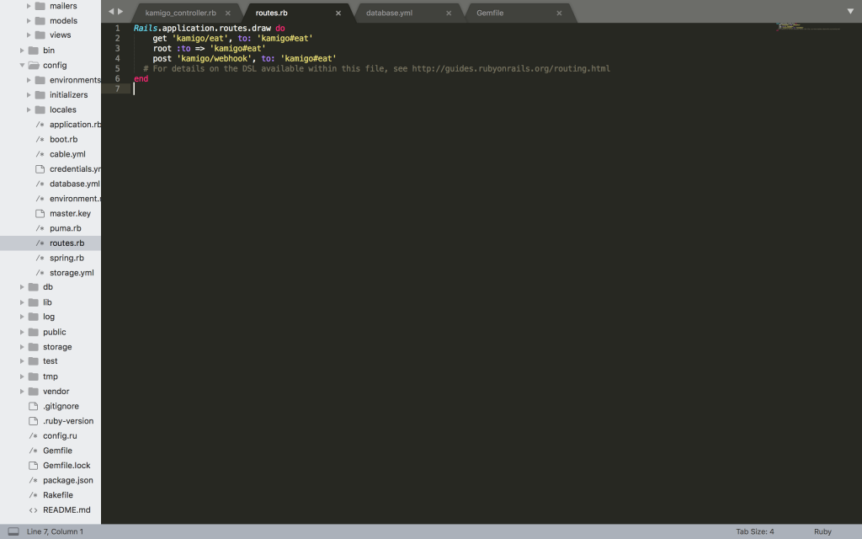The width and height of the screenshot is (862, 539).
Task: Click the master.key file icon
Action: [x=40, y=214]
